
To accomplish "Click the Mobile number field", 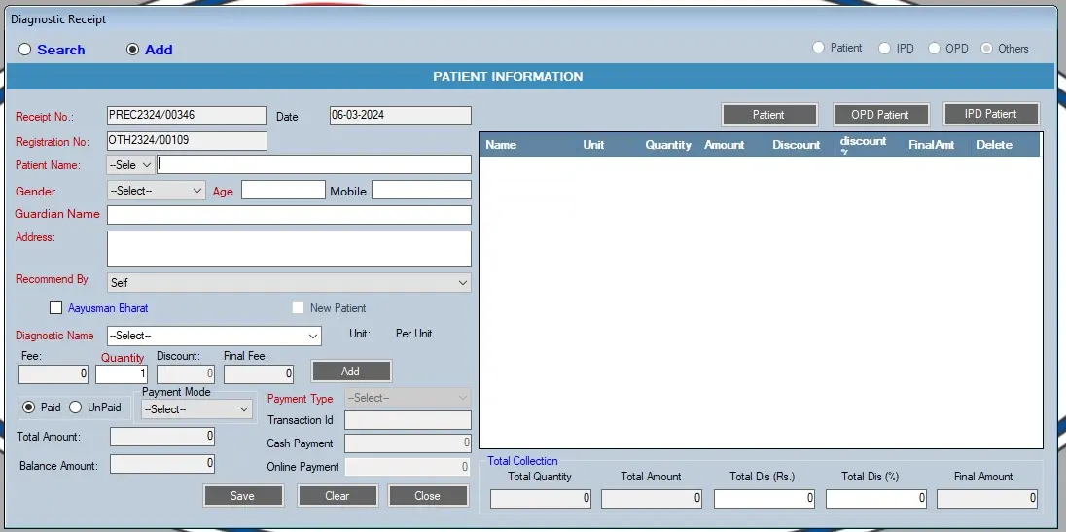I will (x=420, y=191).
